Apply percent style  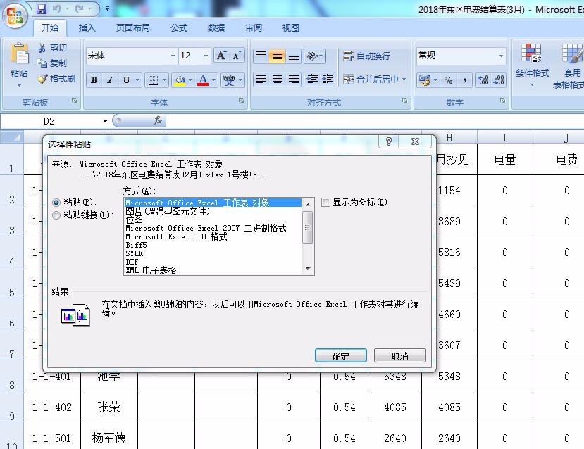pos(449,80)
